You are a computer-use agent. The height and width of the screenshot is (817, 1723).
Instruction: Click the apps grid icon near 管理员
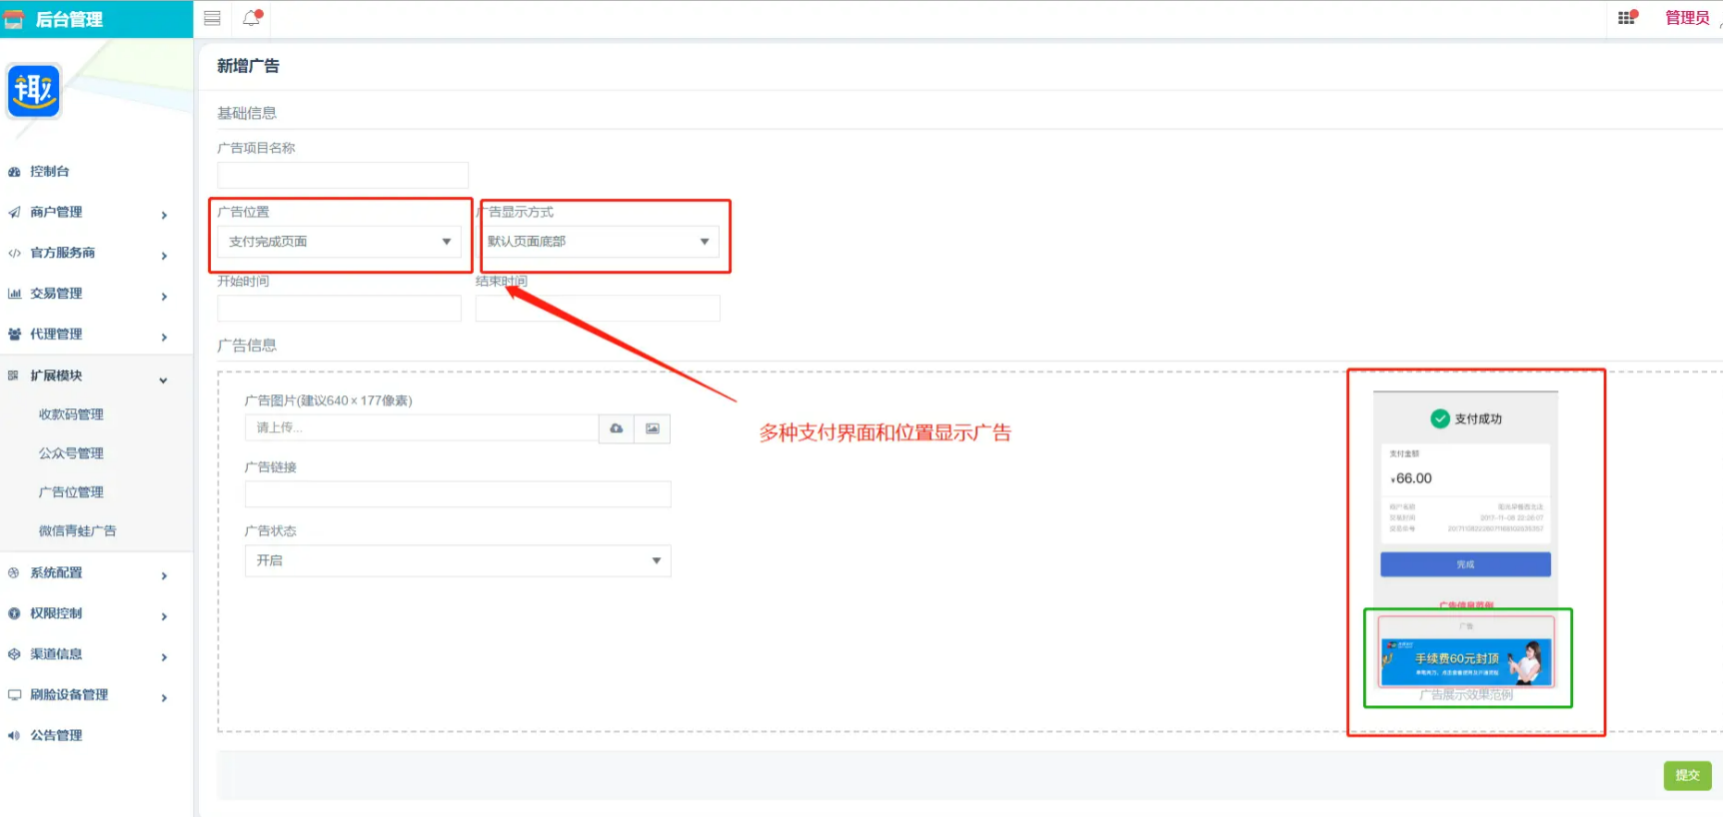(x=1627, y=17)
